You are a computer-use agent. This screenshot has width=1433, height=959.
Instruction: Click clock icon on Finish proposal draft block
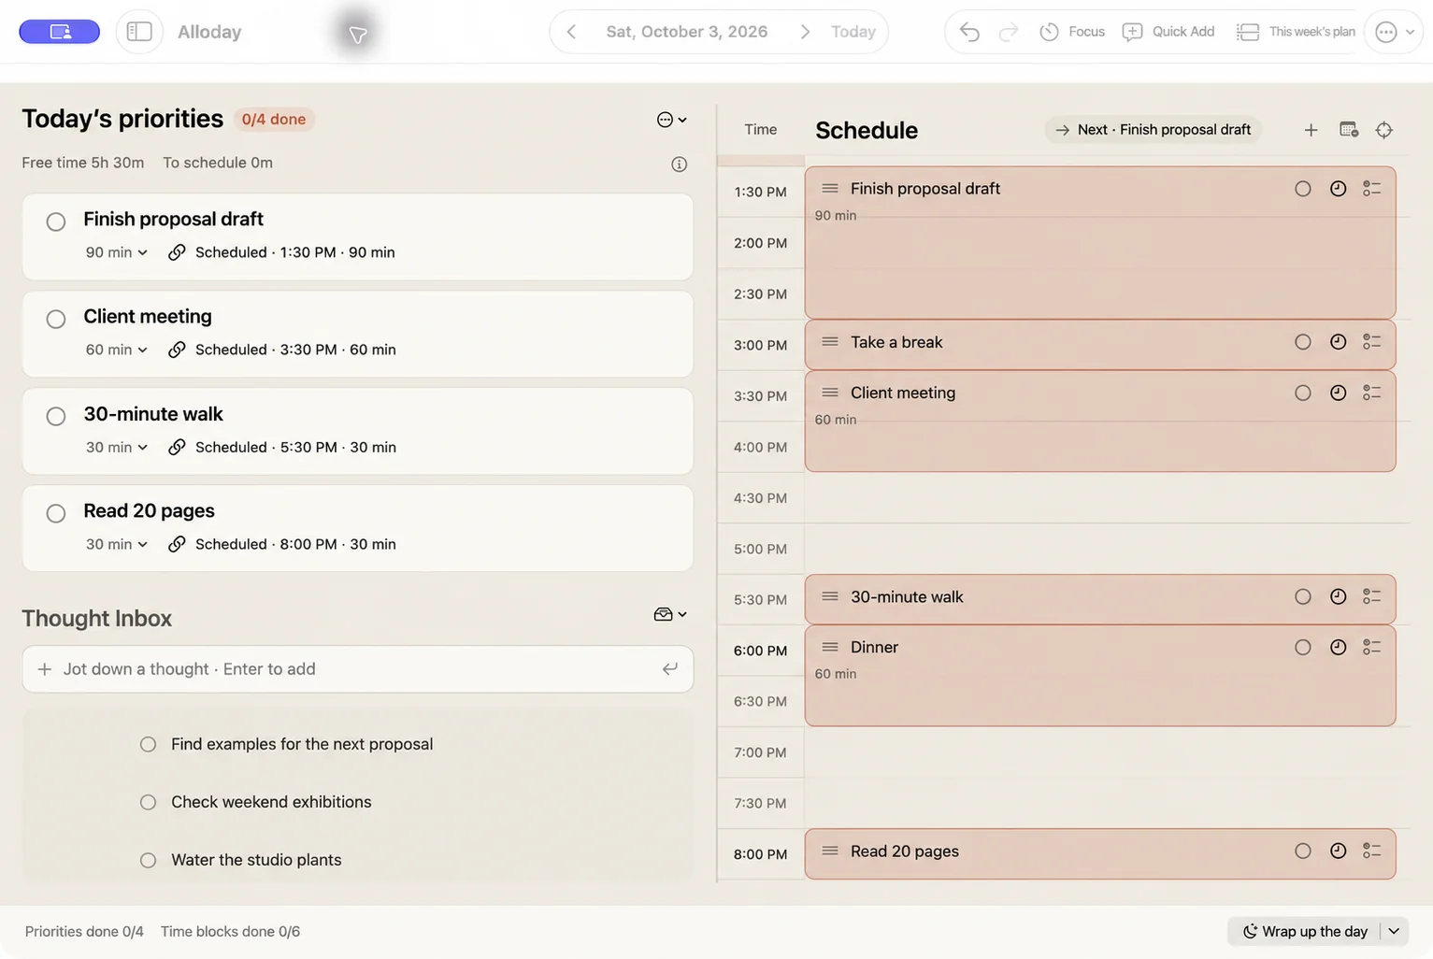click(x=1339, y=189)
